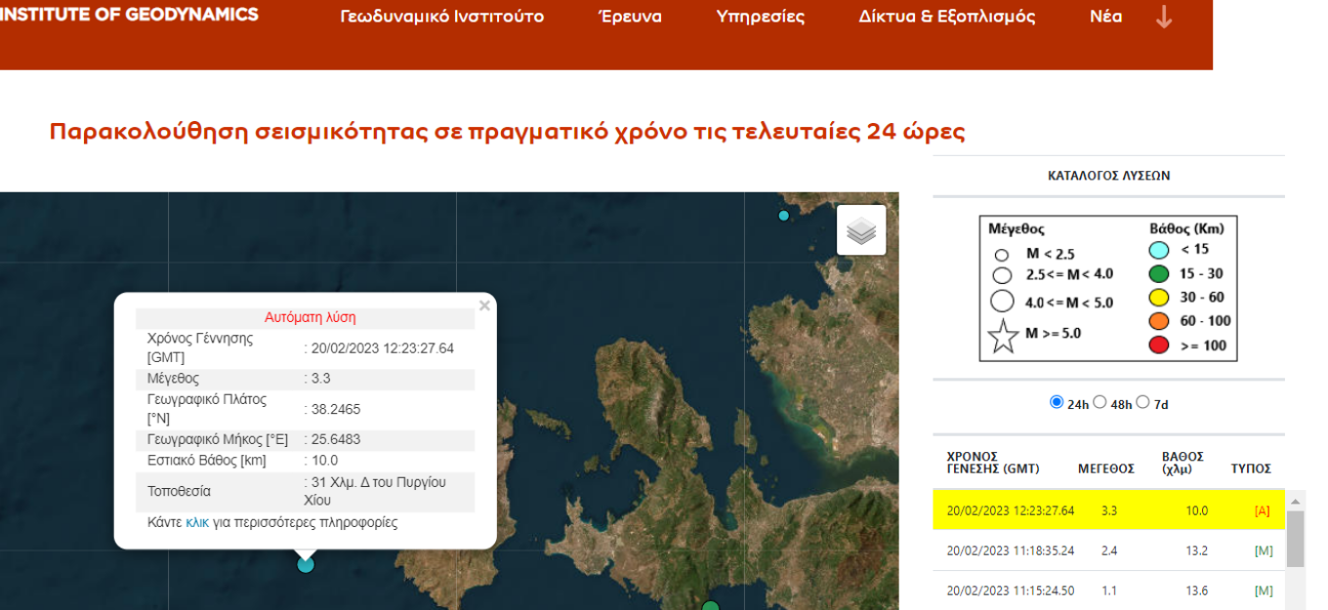Open the Υπηρεσίες menu
The height and width of the screenshot is (610, 1328).
click(761, 17)
